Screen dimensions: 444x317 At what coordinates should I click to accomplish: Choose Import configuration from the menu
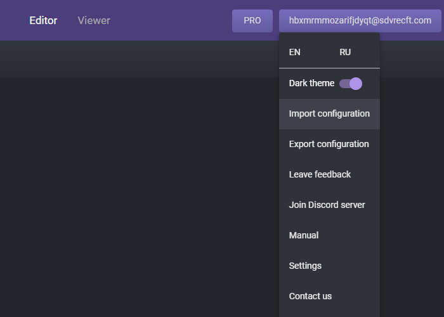[329, 113]
